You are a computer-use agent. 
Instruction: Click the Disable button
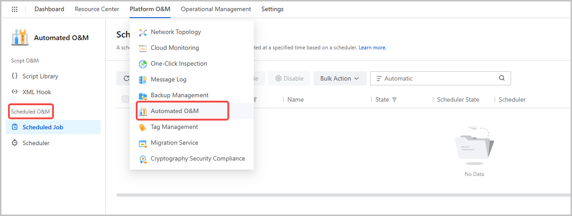(x=289, y=79)
